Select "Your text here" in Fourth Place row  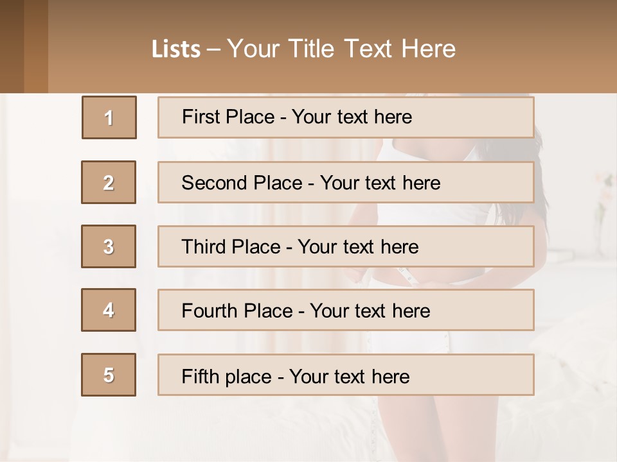click(370, 311)
